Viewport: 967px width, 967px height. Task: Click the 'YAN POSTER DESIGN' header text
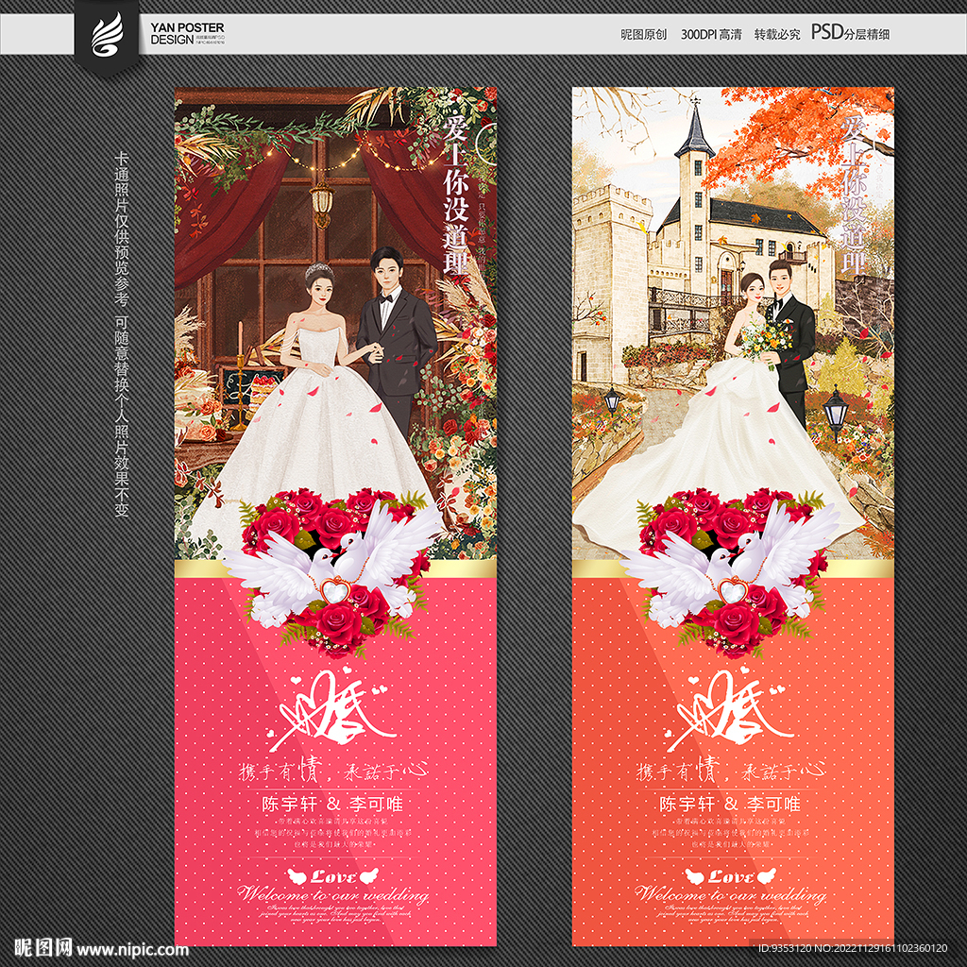pyautogui.click(x=187, y=33)
